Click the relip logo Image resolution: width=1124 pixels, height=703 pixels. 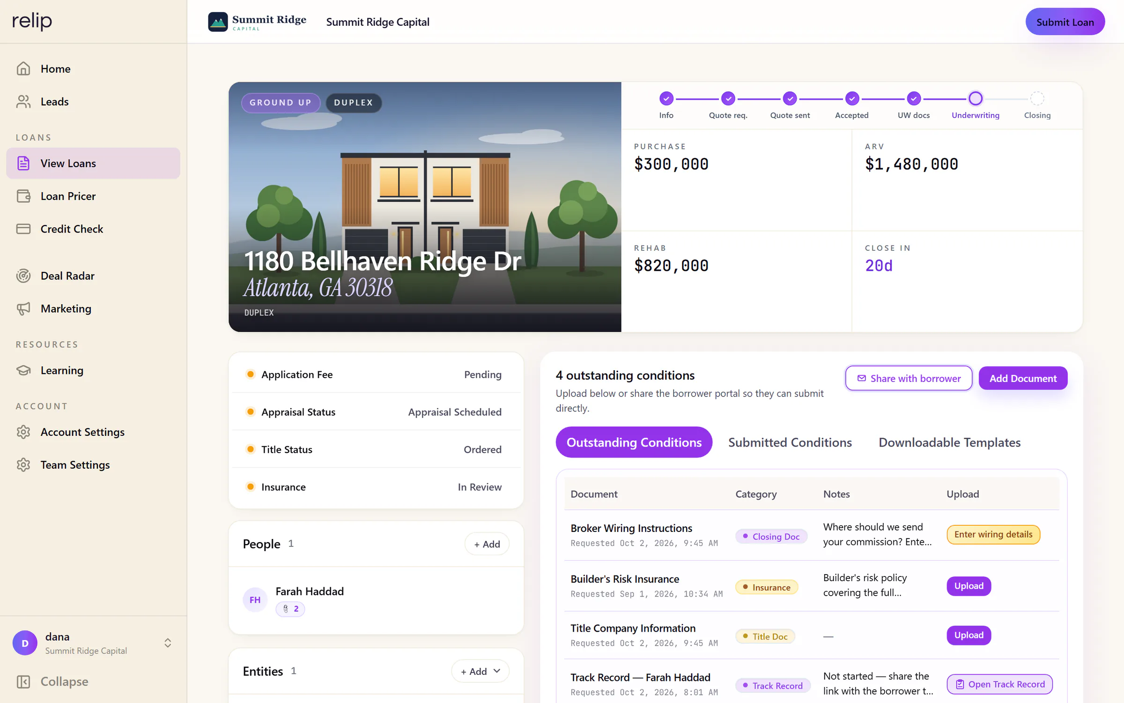(x=32, y=21)
